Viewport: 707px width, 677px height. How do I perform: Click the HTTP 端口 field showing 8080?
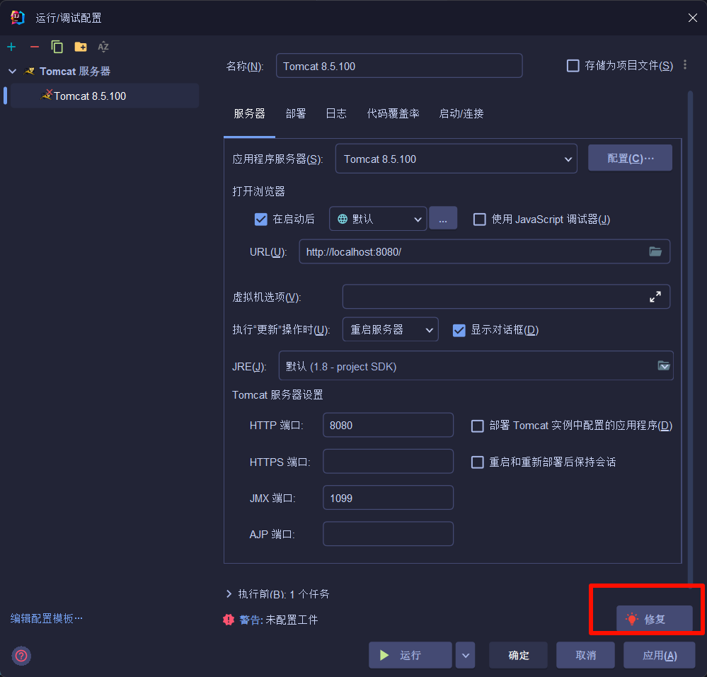[x=389, y=425]
